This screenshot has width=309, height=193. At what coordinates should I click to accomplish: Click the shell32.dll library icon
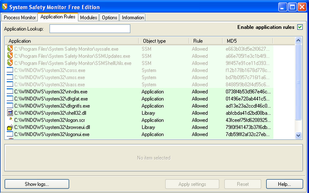pos(10,113)
